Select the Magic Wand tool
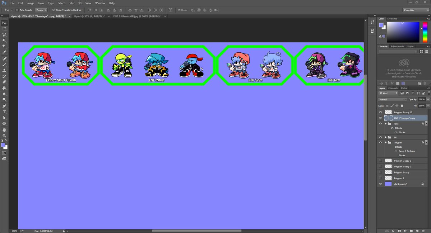The image size is (431, 233). [4, 41]
